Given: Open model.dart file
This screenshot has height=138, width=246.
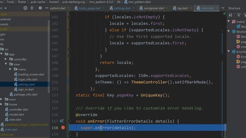Looking at the screenshot, I should coord(17,114).
